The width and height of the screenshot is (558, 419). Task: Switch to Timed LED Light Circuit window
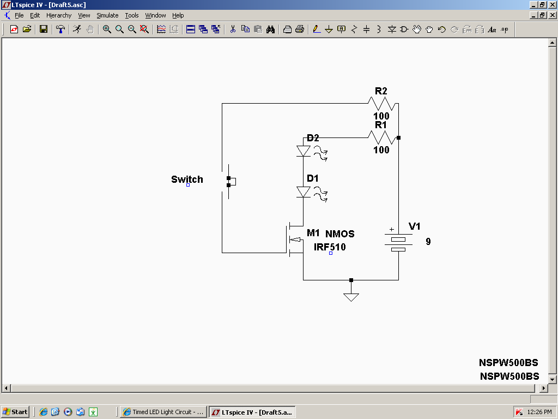click(x=163, y=412)
